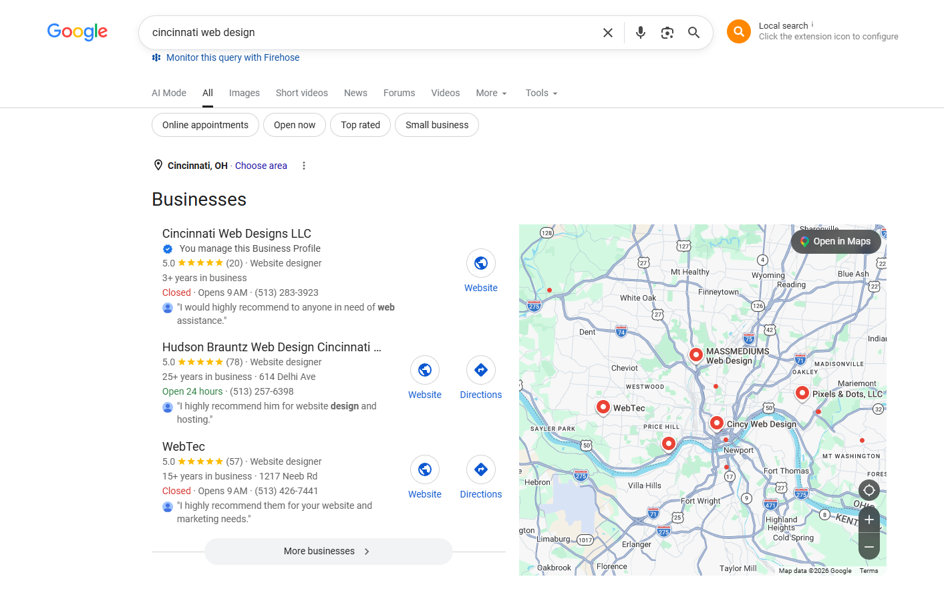Image resolution: width=944 pixels, height=595 pixels.
Task: Click the (57) reviews count for WebTec
Action: 234,461
